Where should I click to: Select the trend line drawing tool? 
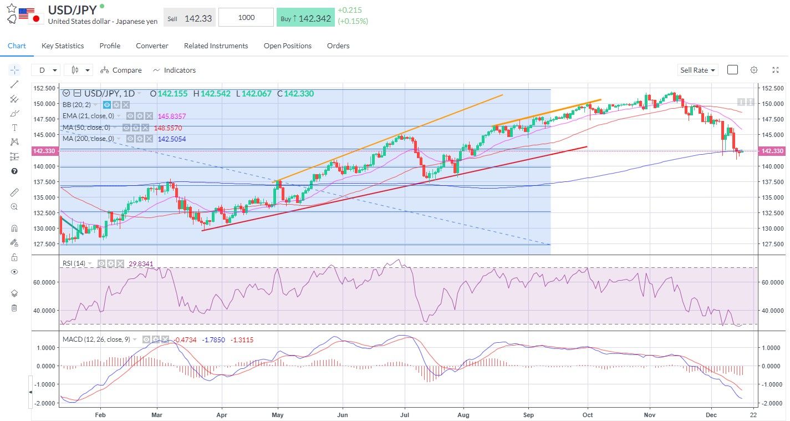coord(14,84)
